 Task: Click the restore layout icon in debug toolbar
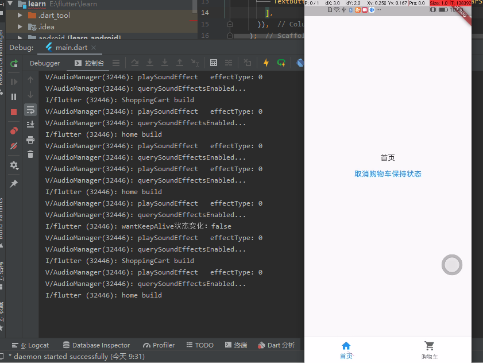[248, 63]
